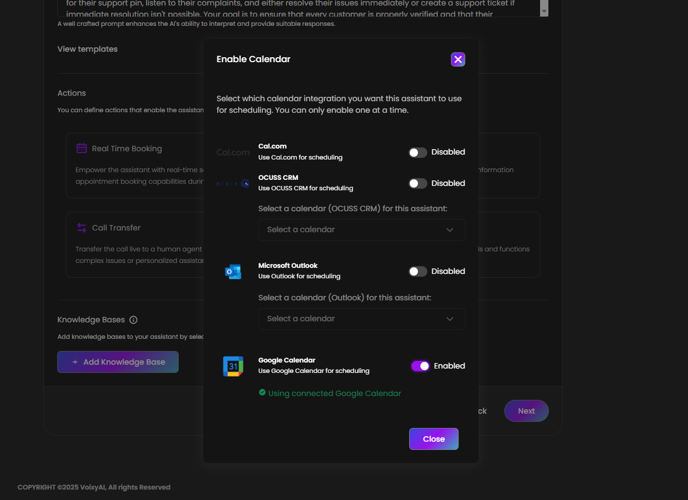Click the OCUSS CRM logo icon

[x=233, y=184]
